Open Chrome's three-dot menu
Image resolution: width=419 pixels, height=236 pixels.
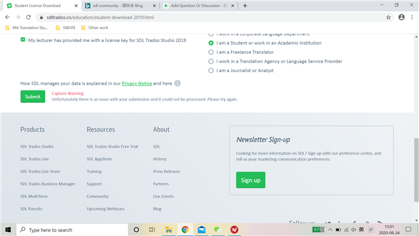(x=412, y=17)
